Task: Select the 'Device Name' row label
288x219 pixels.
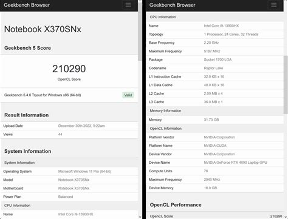Action: point(159,163)
